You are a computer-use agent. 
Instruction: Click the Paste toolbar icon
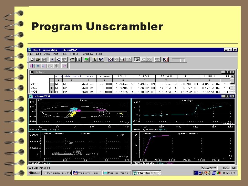(x=64, y=60)
